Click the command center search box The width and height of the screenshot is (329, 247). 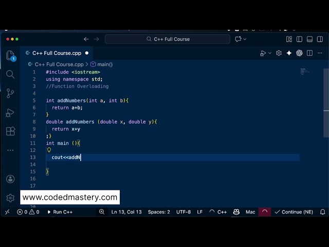[x=168, y=39]
